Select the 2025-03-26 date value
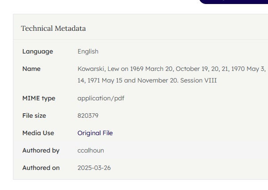The width and height of the screenshot is (268, 190). [x=94, y=168]
